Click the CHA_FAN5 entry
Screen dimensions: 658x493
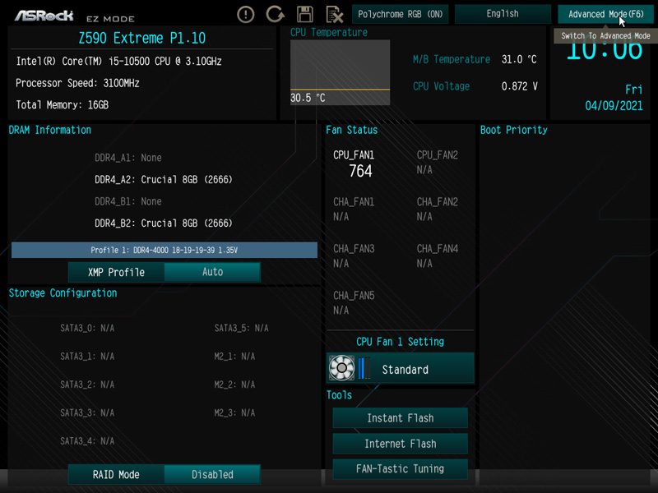point(354,303)
